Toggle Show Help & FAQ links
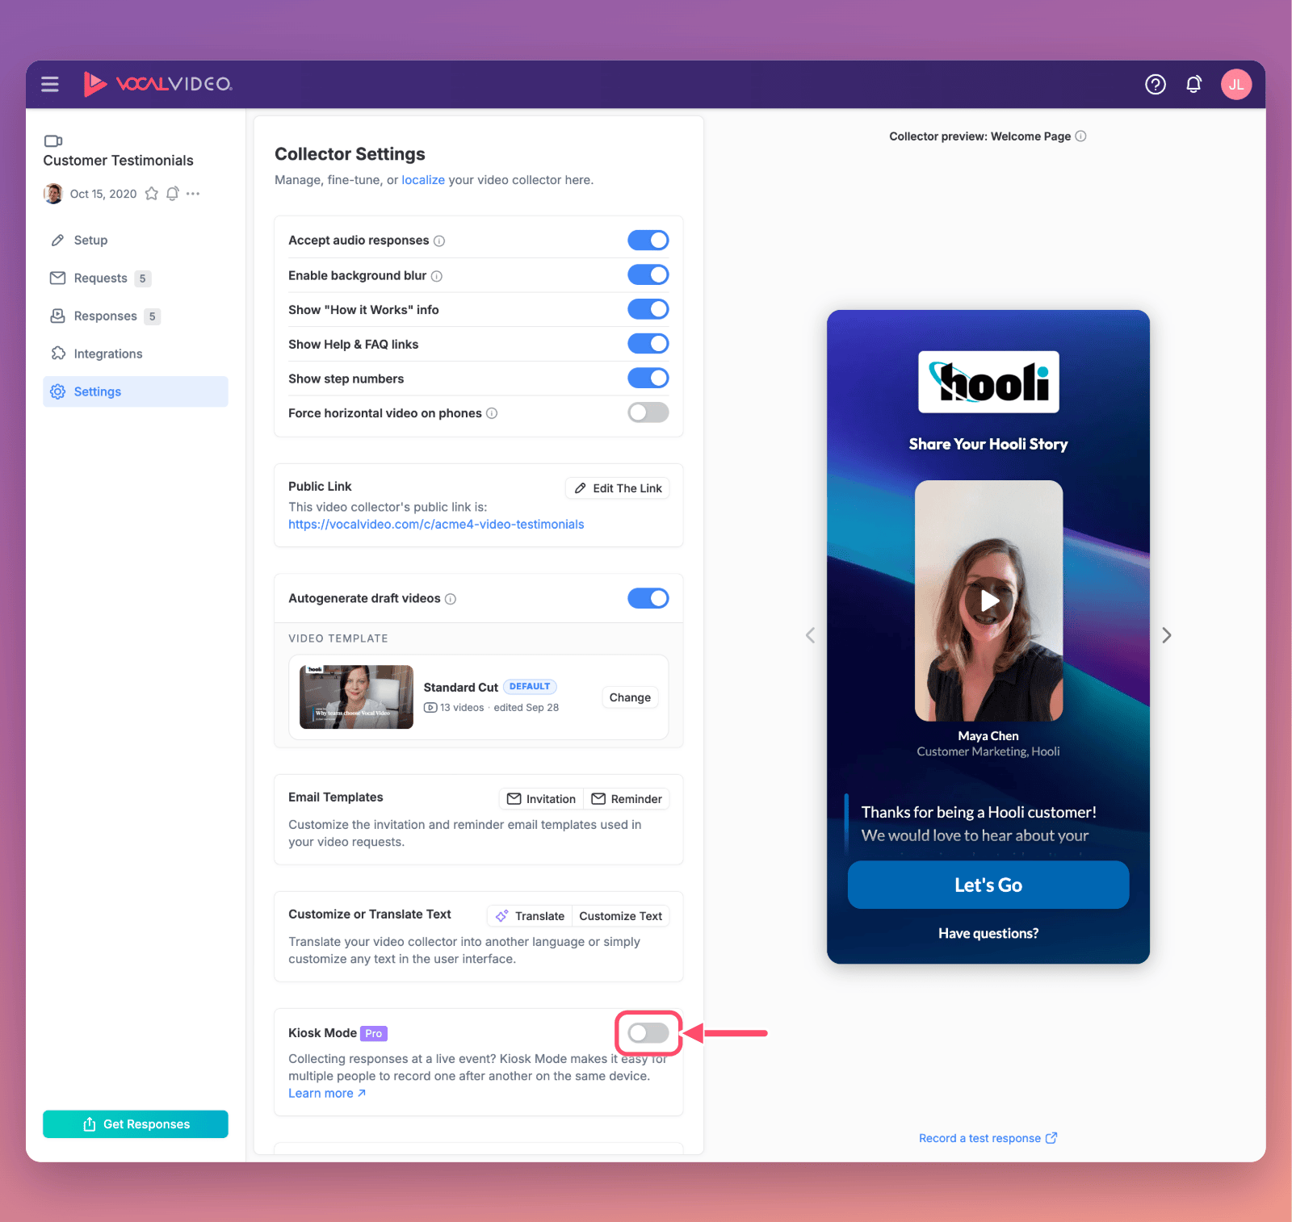The height and width of the screenshot is (1222, 1292). pyautogui.click(x=648, y=344)
